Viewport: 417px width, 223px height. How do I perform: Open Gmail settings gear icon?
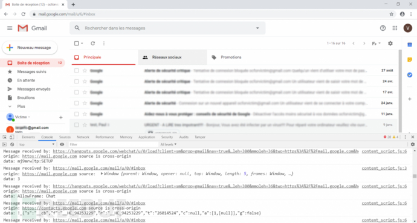point(390,44)
